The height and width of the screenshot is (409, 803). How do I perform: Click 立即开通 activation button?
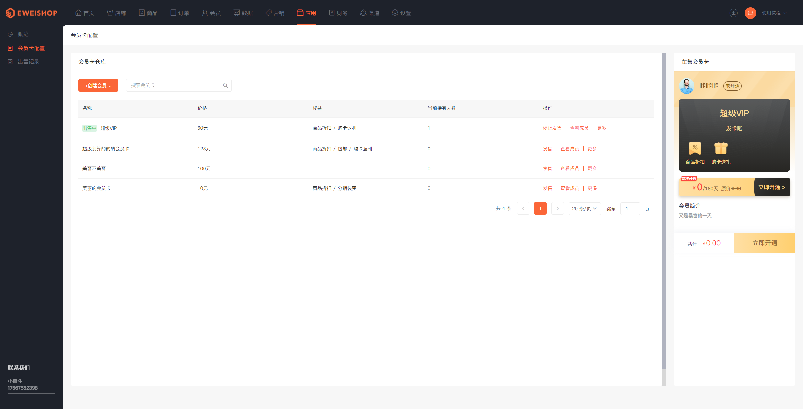click(764, 242)
